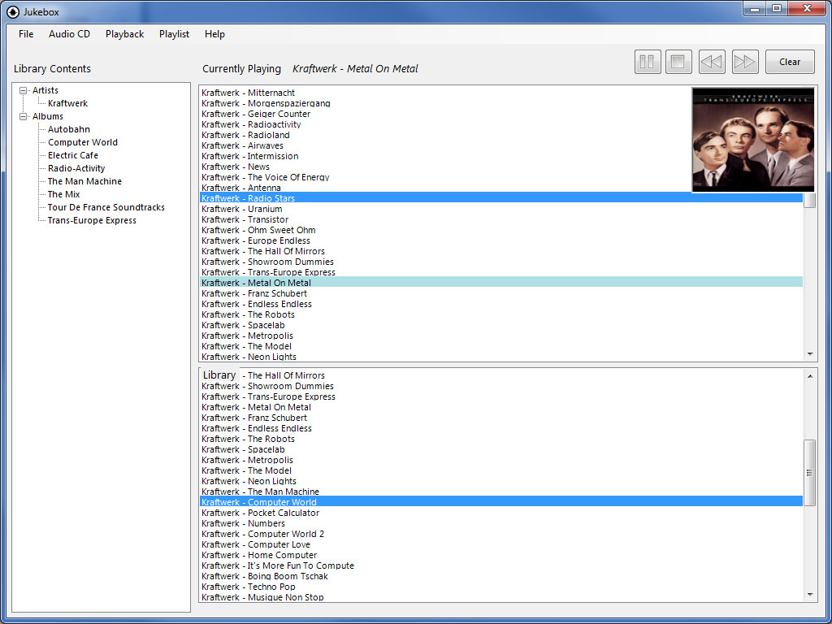Select The Man Machine album in the tree

(x=84, y=181)
